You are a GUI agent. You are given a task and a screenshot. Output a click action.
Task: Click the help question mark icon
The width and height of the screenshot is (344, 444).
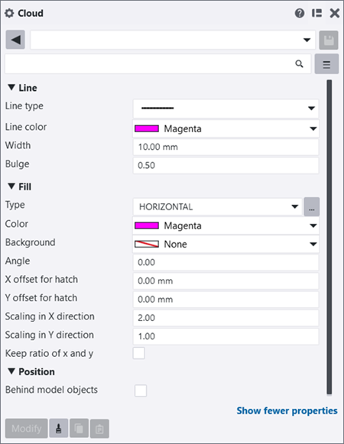(x=300, y=13)
